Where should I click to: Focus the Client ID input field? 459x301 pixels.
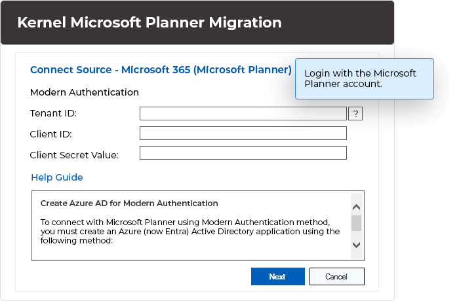click(x=243, y=133)
